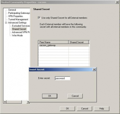Click OK in Meshed Community Properties
This screenshot has width=120, height=114.
click(x=67, y=109)
